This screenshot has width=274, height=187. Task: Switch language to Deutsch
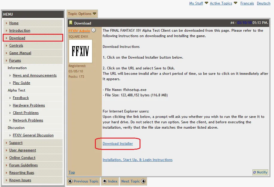pos(264,3)
